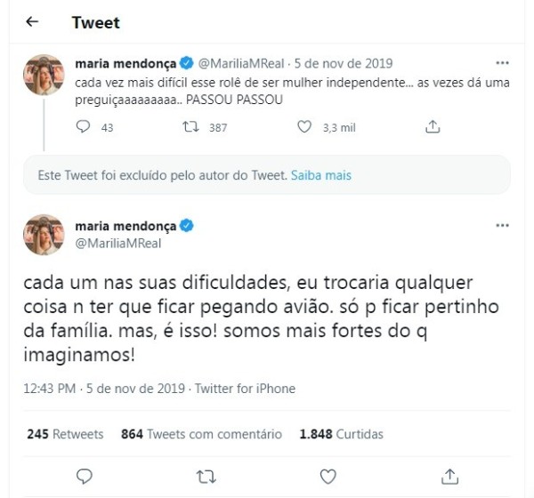Screen dimensions: 534x498
Task: Open more options on quoted tweet
Action: click(503, 64)
